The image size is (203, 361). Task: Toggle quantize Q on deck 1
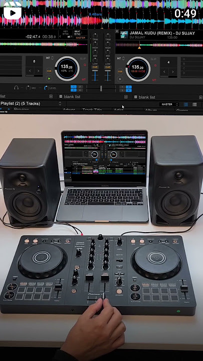pos(85,65)
